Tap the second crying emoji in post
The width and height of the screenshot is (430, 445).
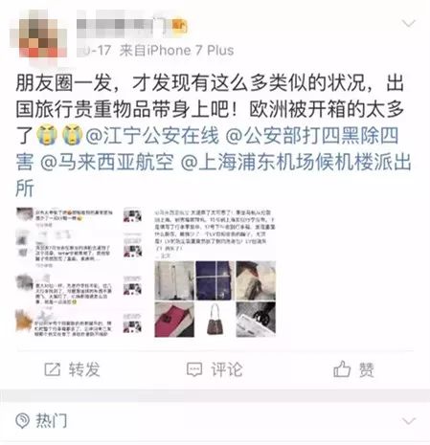point(73,135)
